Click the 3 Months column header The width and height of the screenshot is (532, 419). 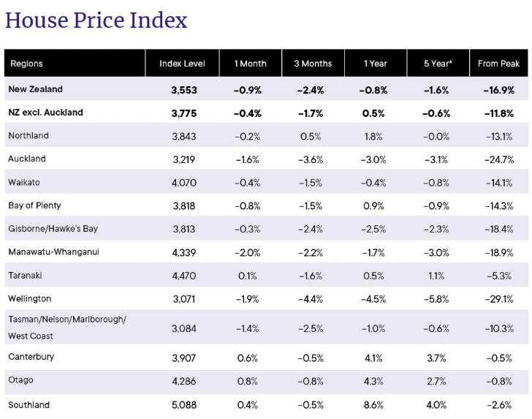pos(313,64)
